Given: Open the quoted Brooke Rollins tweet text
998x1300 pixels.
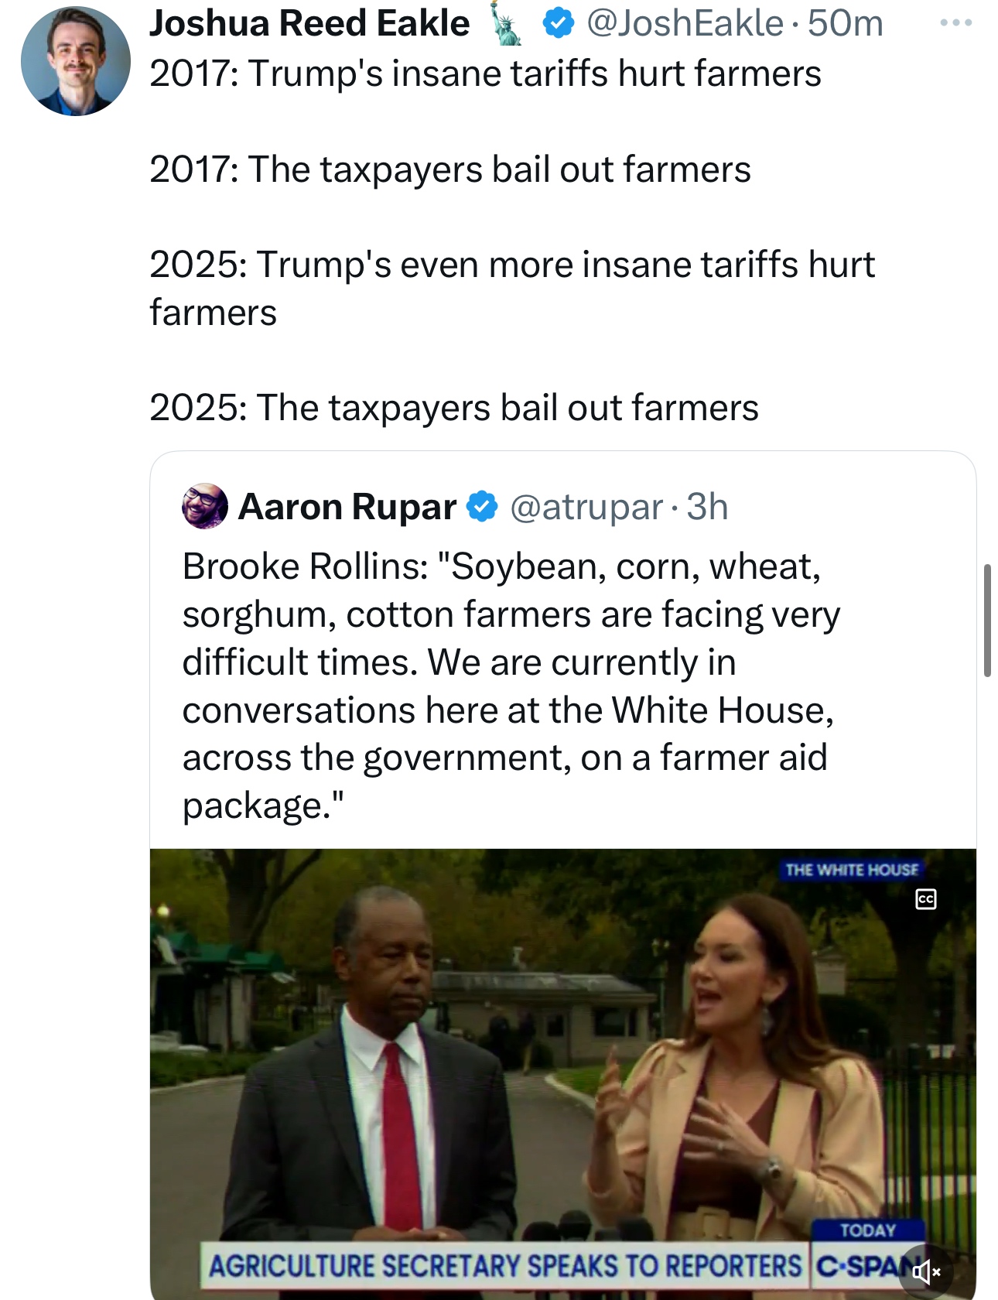Looking at the screenshot, I should pyautogui.click(x=511, y=685).
